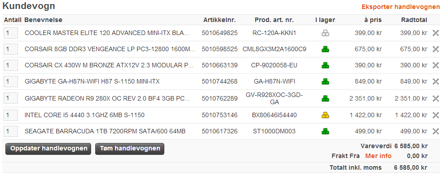The width and height of the screenshot is (442, 176).
Task: Edit quantity field for Cooler Master Elite
Action: (11, 33)
